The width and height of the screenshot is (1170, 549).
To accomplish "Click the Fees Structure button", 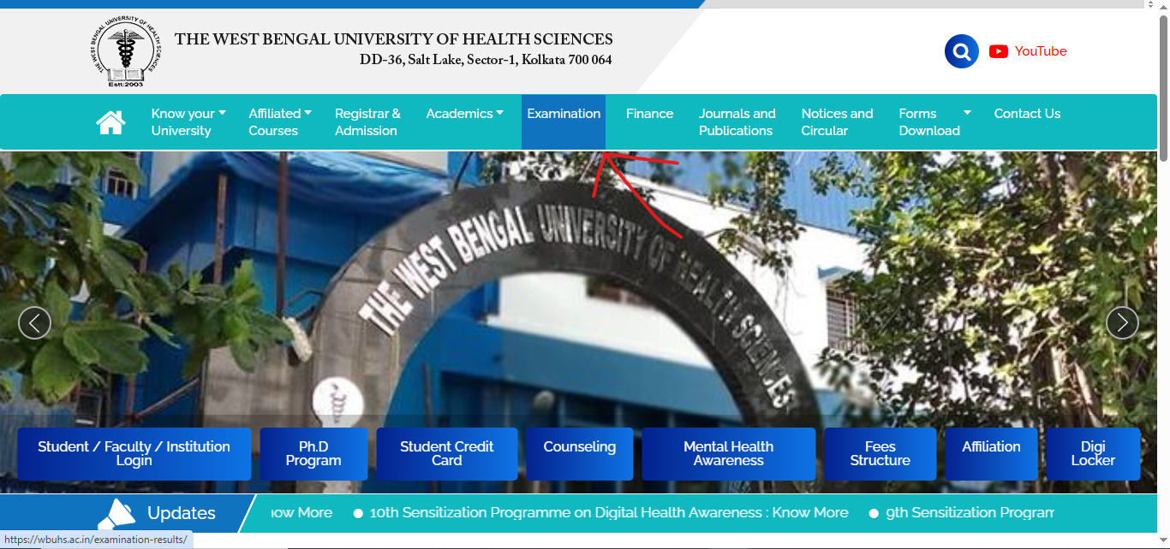I will (880, 453).
